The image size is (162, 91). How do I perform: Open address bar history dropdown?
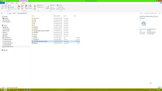140,13
